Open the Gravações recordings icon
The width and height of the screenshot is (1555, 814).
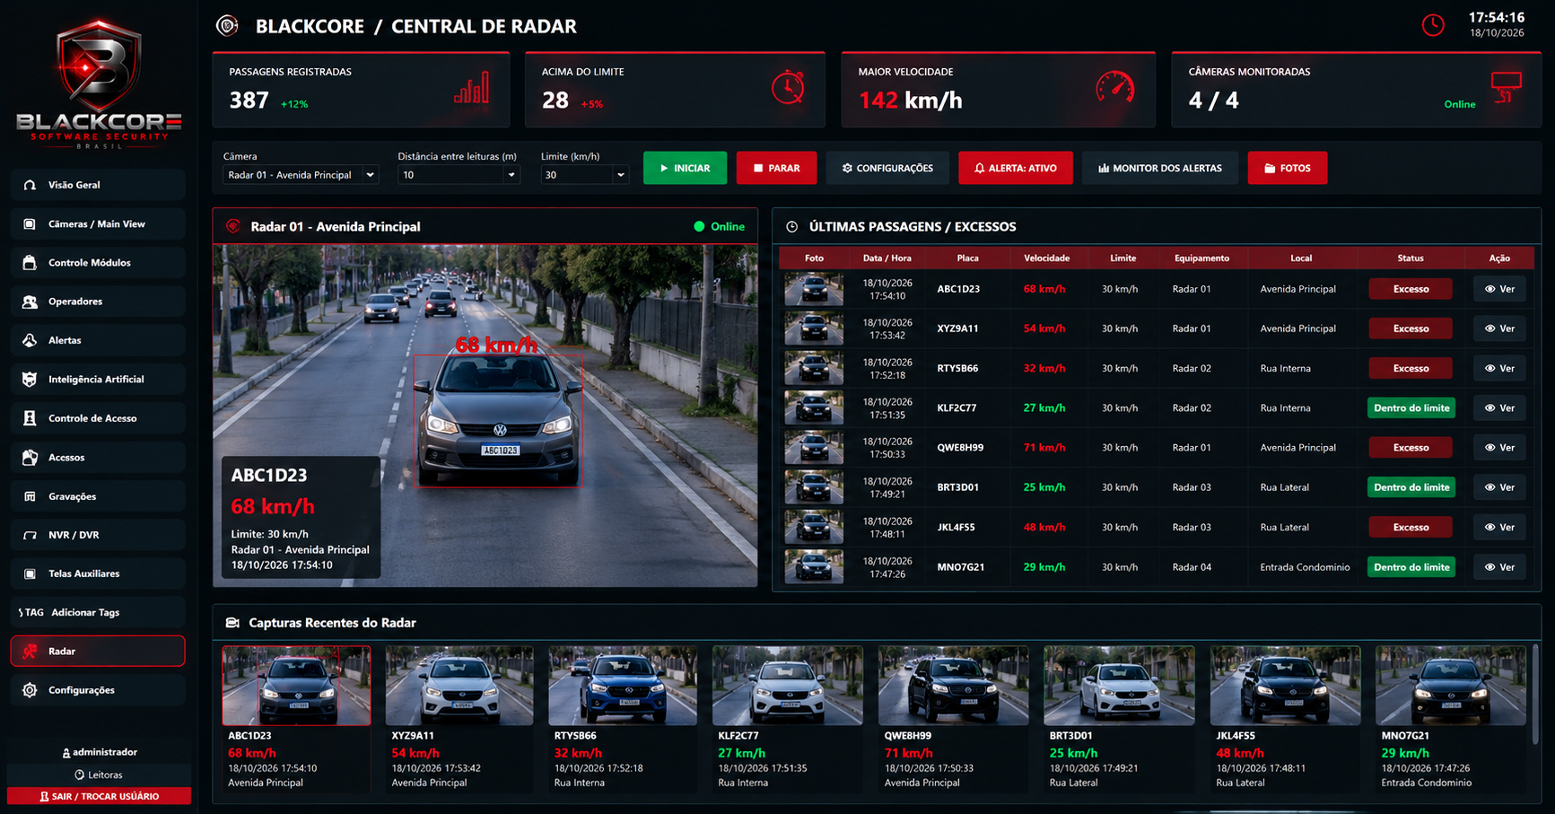point(30,496)
